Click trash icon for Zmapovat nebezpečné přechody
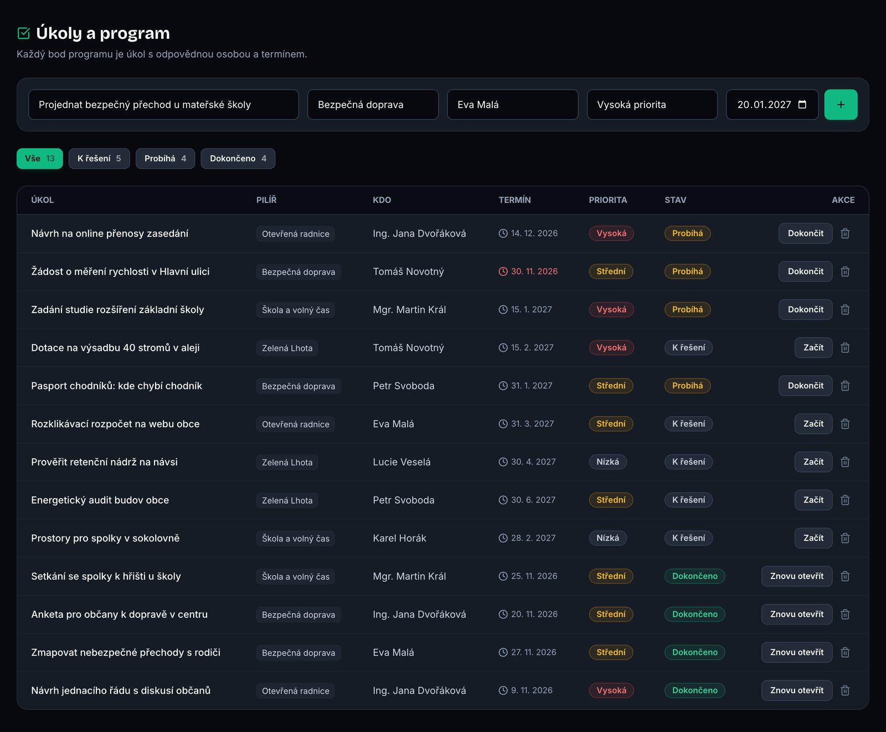The image size is (886, 732). click(x=845, y=652)
